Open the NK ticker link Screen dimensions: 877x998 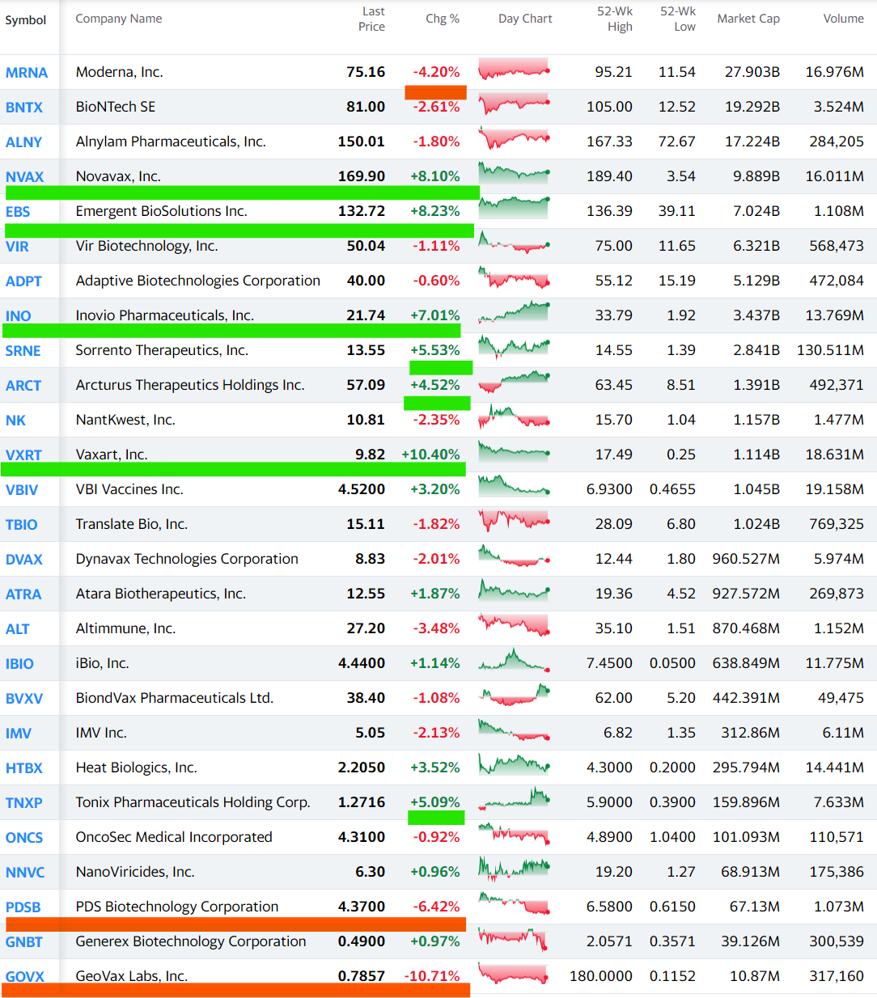click(x=15, y=421)
